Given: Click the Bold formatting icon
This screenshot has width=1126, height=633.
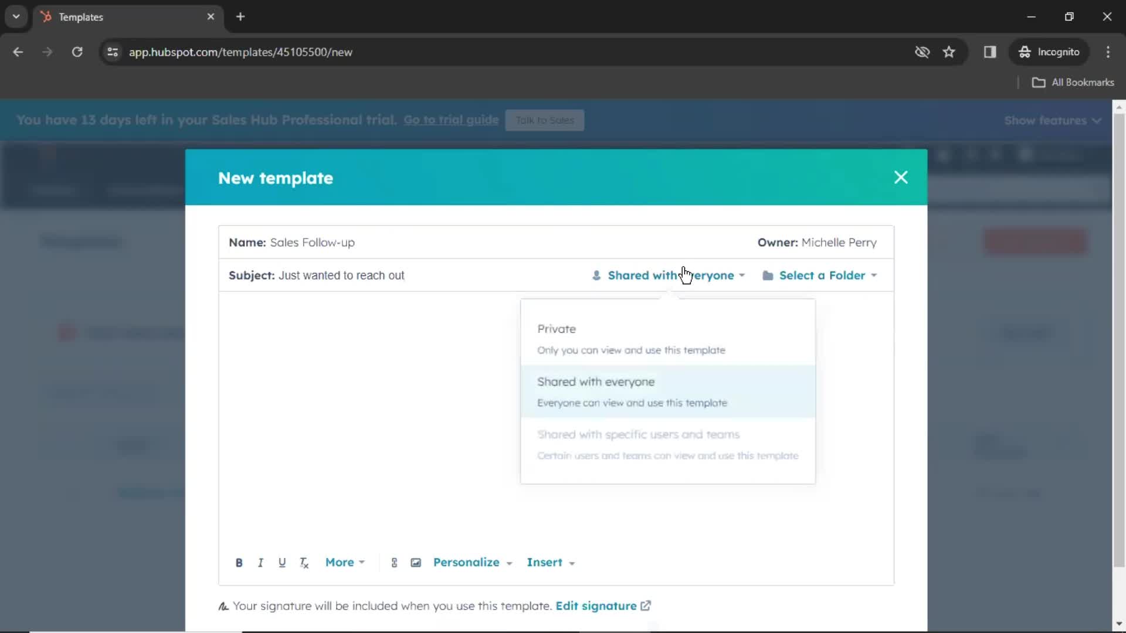Looking at the screenshot, I should pyautogui.click(x=238, y=562).
